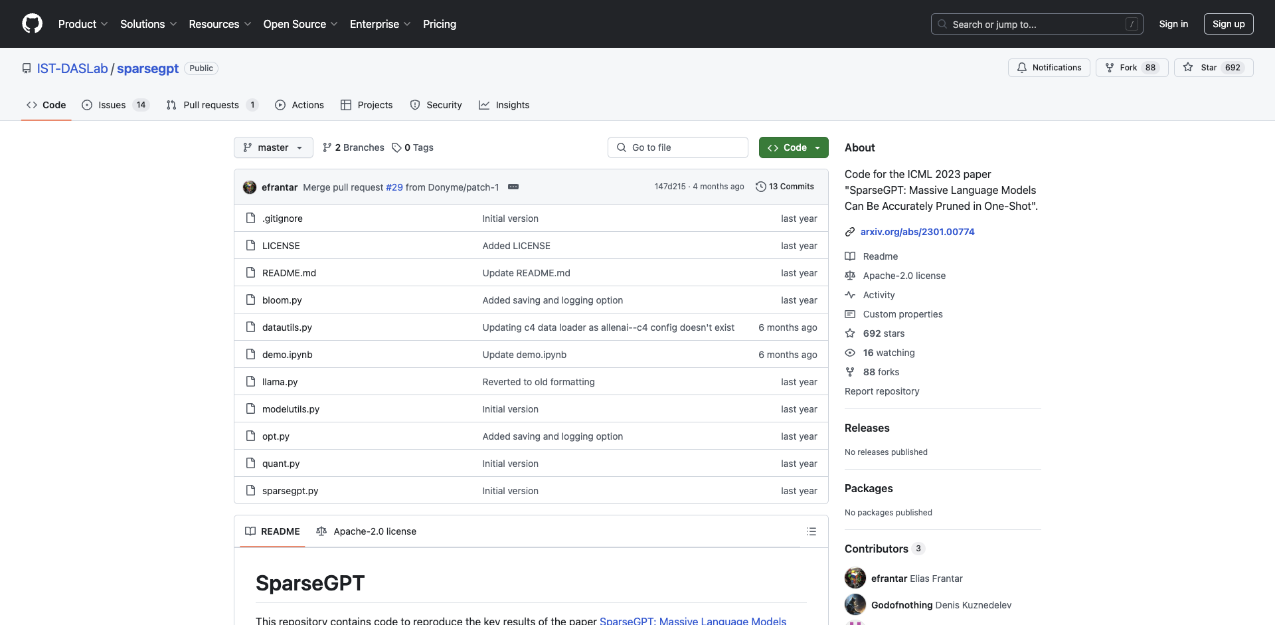Open the Projects tab

(367, 105)
